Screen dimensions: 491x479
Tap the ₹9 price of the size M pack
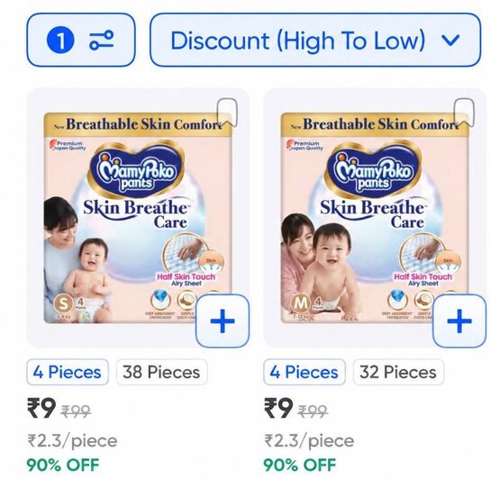point(278,408)
